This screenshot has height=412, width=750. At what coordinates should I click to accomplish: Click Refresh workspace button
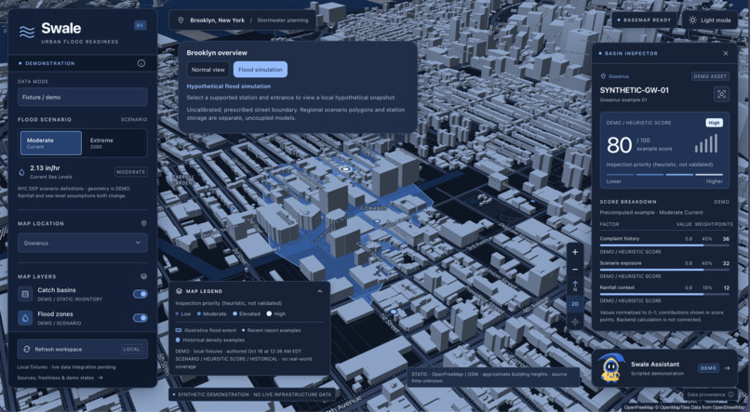click(82, 349)
